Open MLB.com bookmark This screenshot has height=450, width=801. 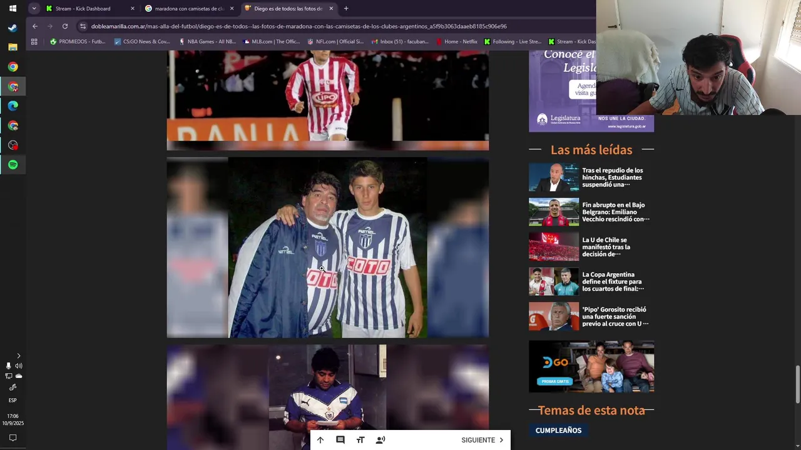[272, 42]
